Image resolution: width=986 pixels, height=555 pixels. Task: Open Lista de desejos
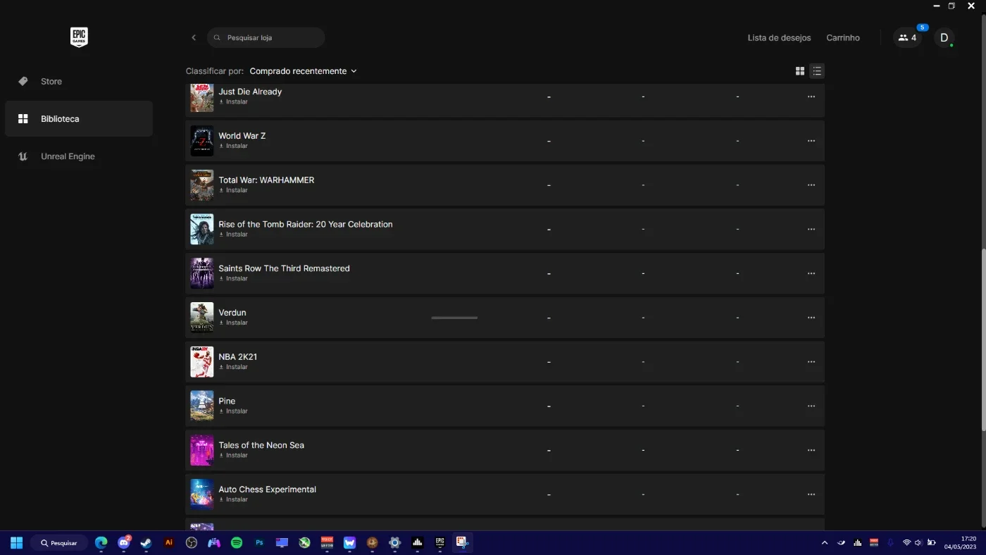click(x=779, y=38)
